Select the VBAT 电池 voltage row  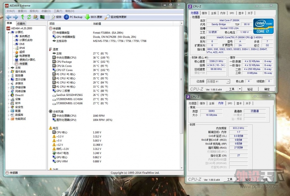pyautogui.click(x=114, y=153)
